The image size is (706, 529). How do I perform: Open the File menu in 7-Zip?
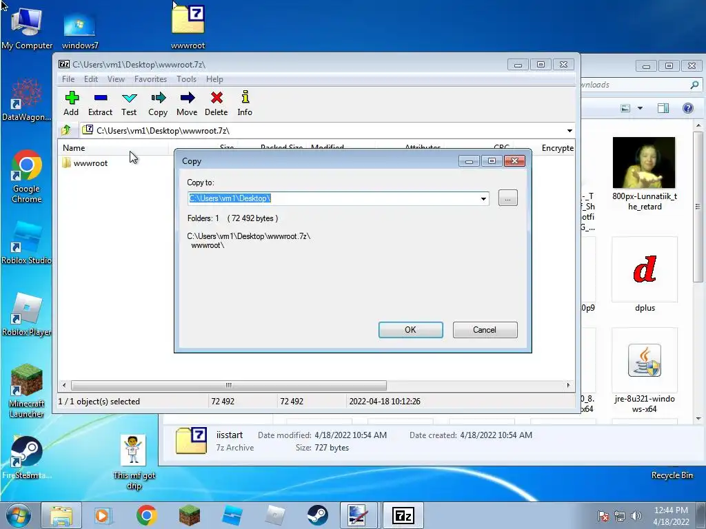(x=68, y=79)
